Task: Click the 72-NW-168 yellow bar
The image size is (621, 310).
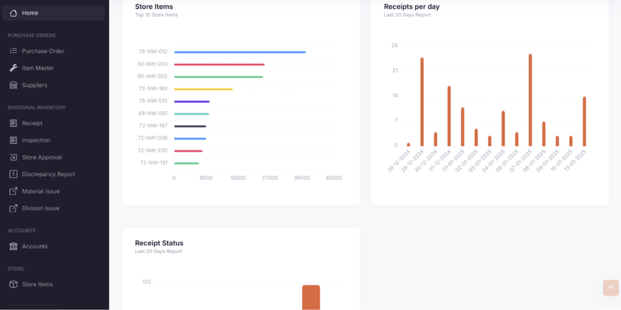Action: [203, 89]
